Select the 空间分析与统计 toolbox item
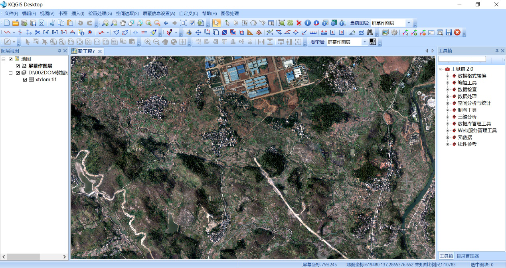 click(474, 103)
